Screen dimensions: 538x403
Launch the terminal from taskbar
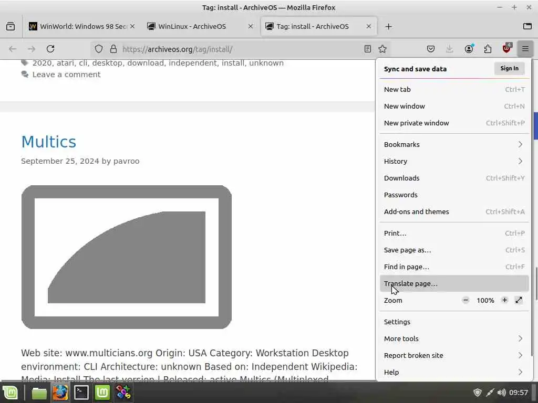(81, 393)
